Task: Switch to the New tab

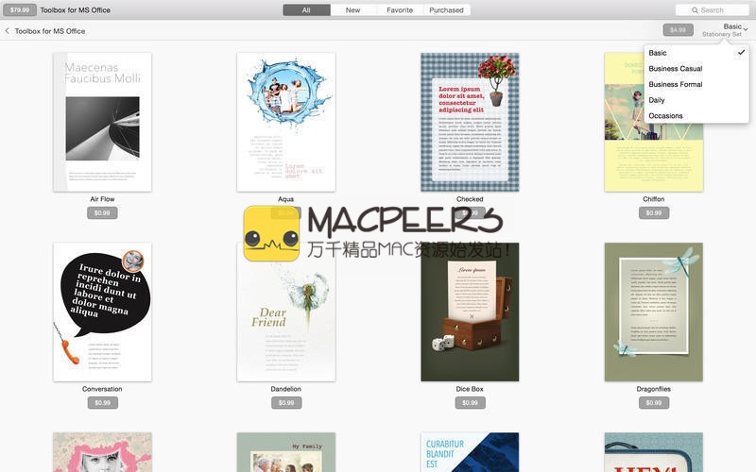Action: pyautogui.click(x=352, y=10)
